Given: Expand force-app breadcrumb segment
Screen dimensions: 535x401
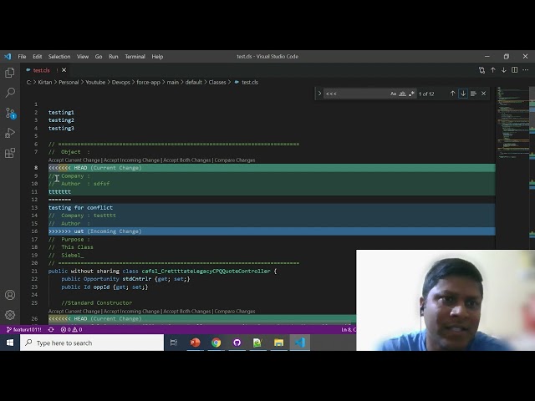Looking at the screenshot, I should click(148, 82).
